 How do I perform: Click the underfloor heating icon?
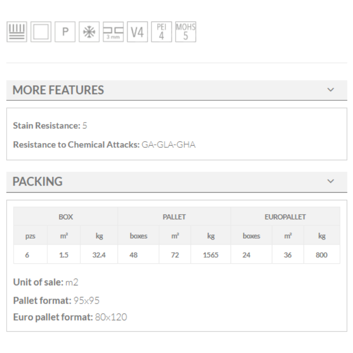pos(17,32)
